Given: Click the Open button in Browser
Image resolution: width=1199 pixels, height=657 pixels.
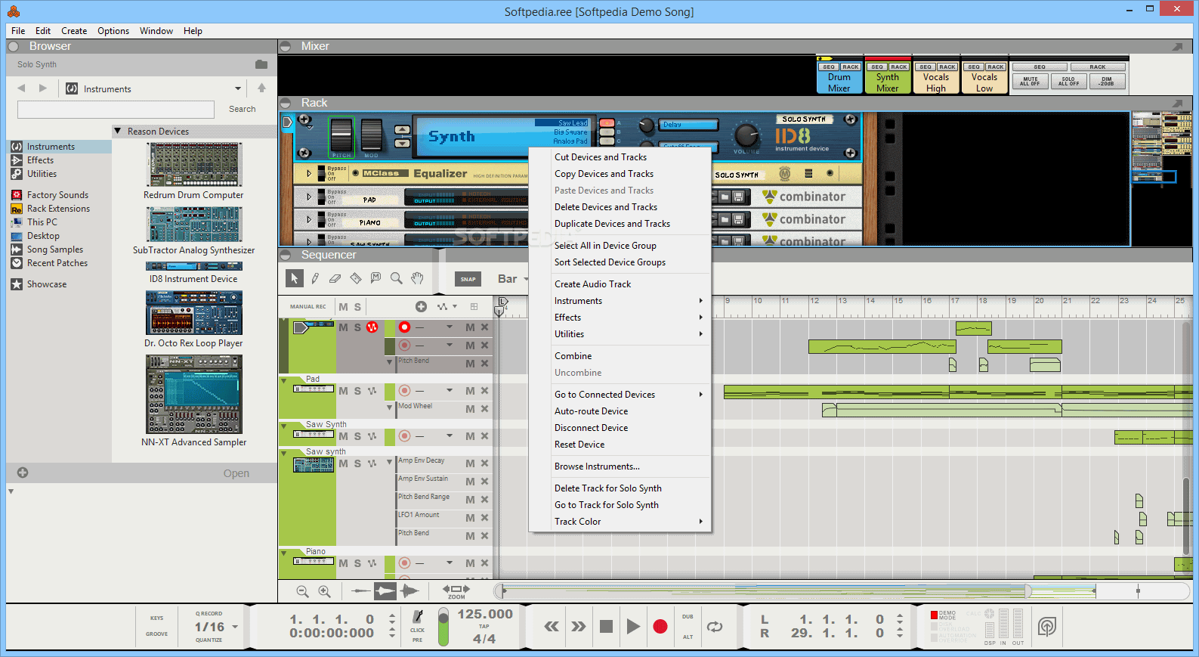Looking at the screenshot, I should tap(236, 473).
